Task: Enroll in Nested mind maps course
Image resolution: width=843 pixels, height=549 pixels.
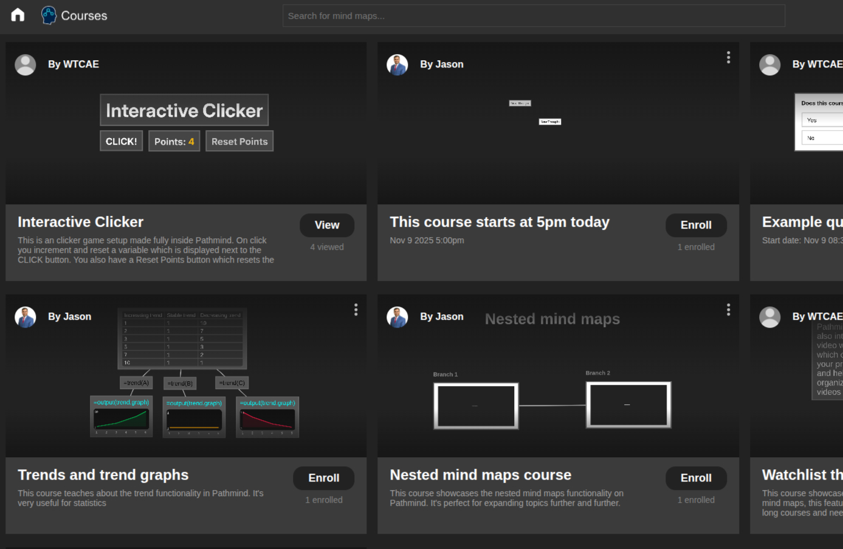Action: [x=696, y=478]
